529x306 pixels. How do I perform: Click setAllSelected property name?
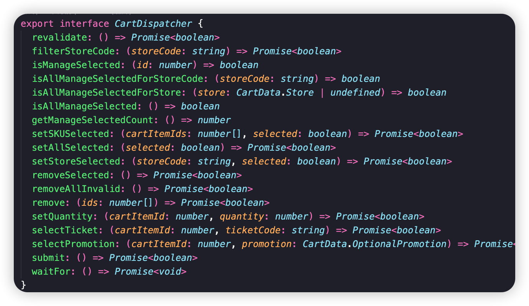[x=70, y=148]
